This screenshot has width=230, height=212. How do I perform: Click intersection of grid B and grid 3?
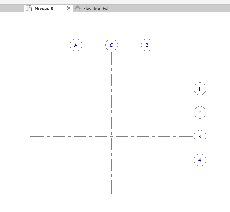click(x=147, y=136)
